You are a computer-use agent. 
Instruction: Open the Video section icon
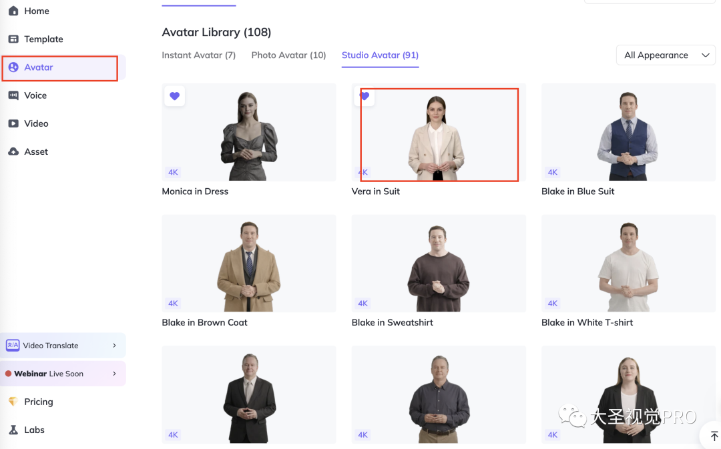[13, 123]
